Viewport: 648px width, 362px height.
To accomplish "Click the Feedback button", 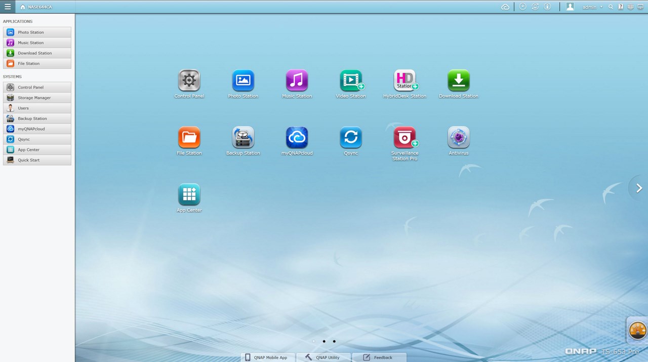I will 379,357.
